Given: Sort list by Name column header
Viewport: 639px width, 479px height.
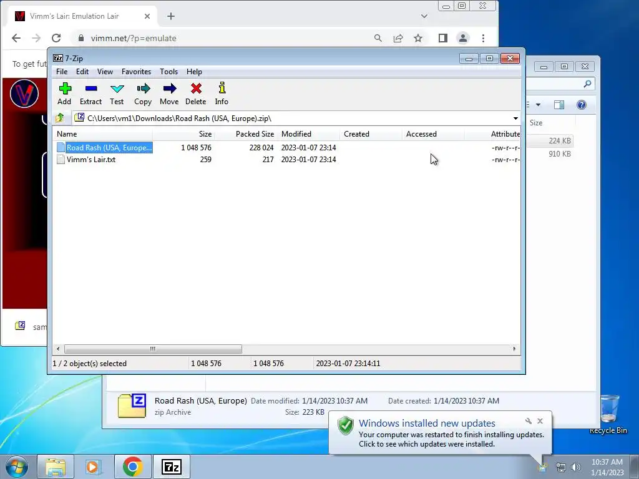Looking at the screenshot, I should coord(103,134).
